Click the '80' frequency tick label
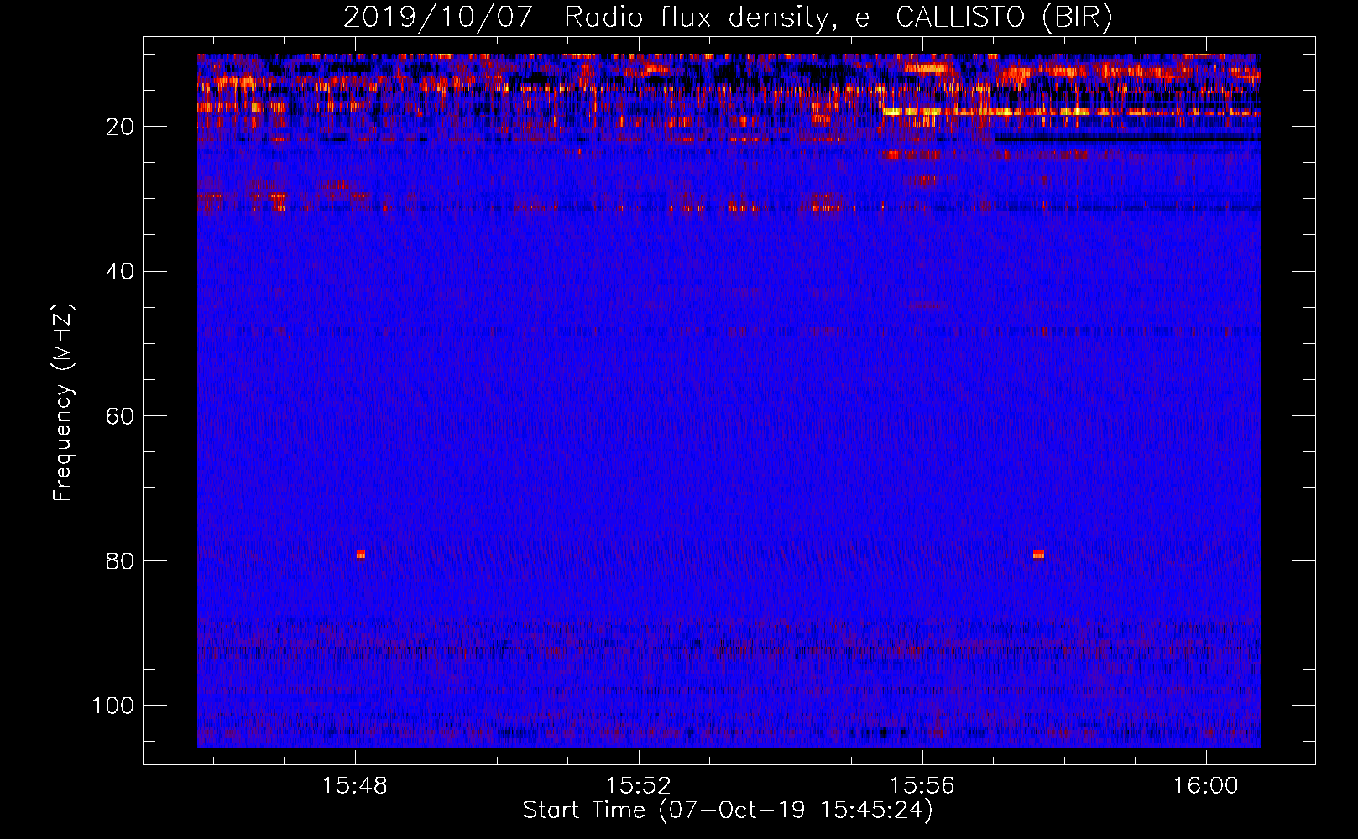Viewport: 1358px width, 839px height. (120, 561)
